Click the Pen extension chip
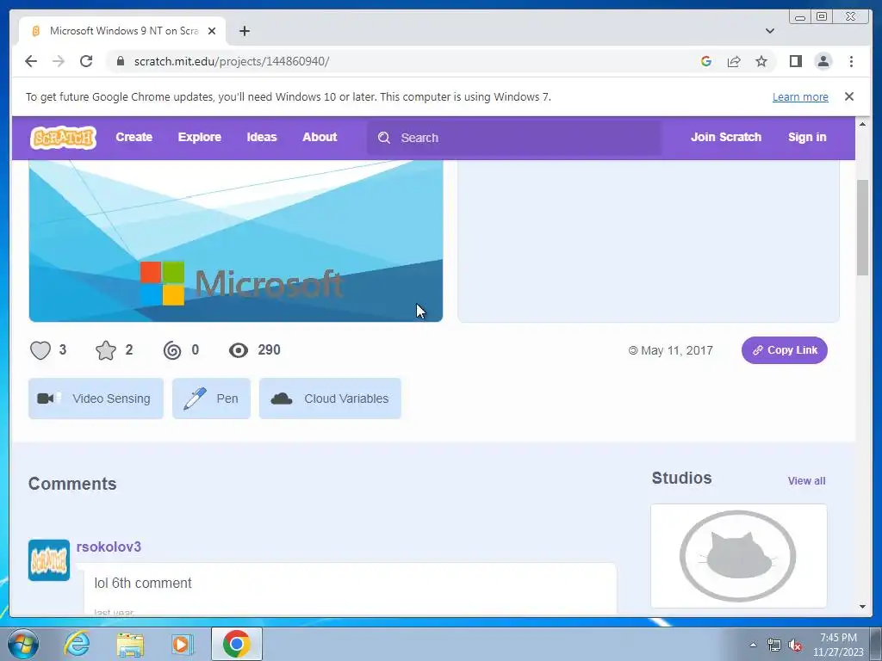Screen dimensions: 882x661 211,398
